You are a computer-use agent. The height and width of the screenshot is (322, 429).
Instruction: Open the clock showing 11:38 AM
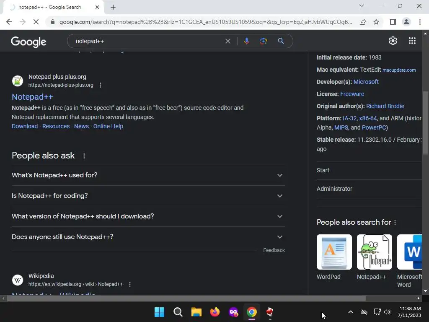[x=409, y=312]
